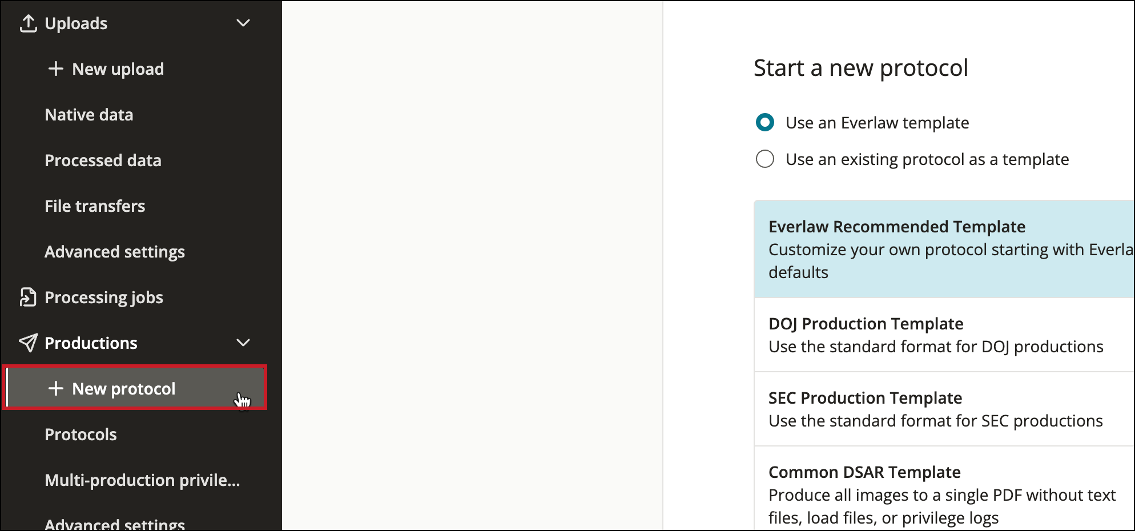1135x531 pixels.
Task: Select Use an existing protocol radio button
Action: [x=765, y=159]
